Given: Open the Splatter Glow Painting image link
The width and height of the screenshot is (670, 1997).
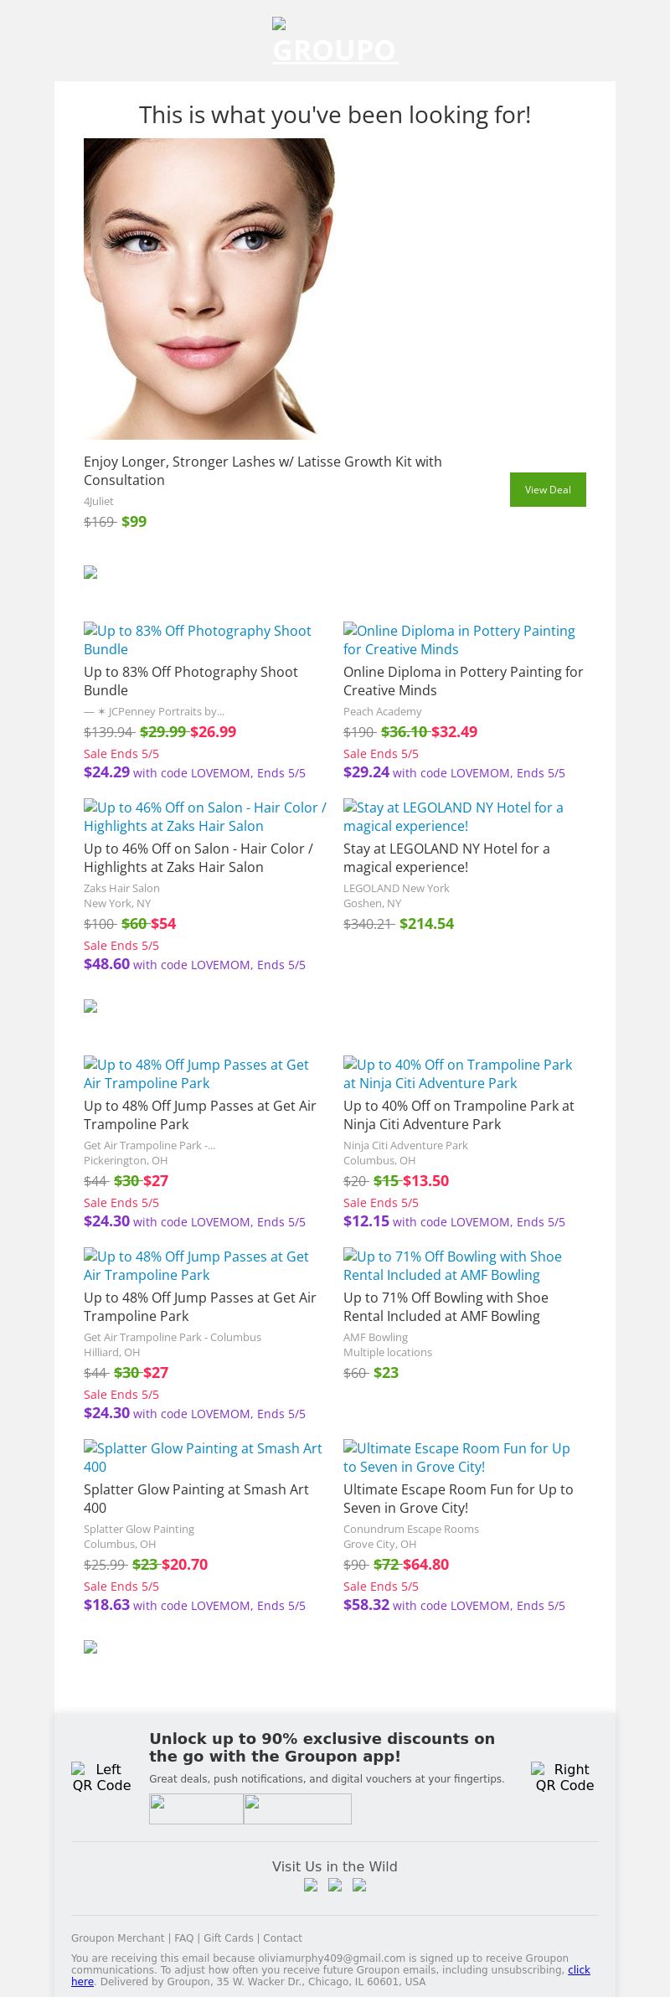Looking at the screenshot, I should pyautogui.click(x=203, y=1458).
